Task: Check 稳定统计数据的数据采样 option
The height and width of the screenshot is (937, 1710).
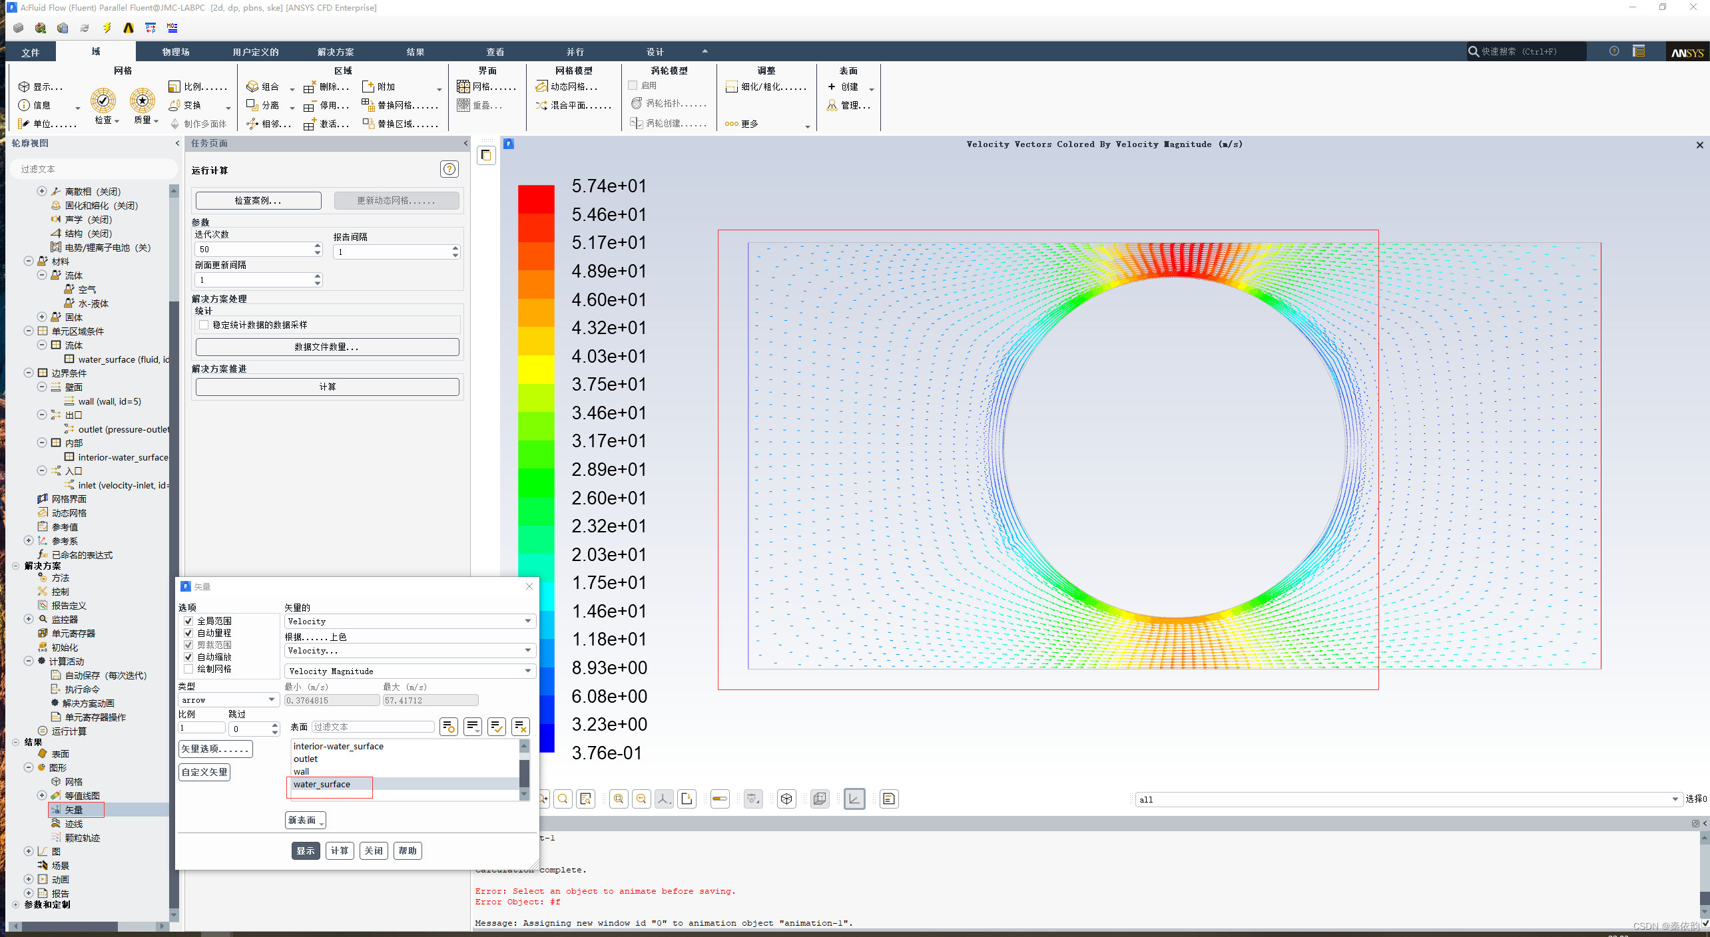Action: tap(204, 325)
